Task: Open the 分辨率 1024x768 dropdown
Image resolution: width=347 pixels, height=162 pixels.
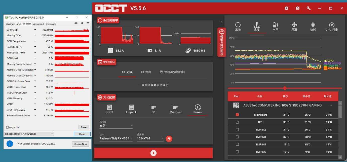Action: coord(150,138)
